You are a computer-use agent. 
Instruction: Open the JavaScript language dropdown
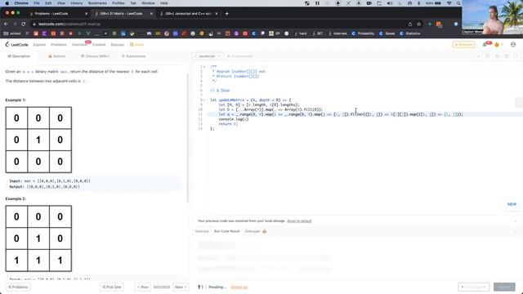pyautogui.click(x=208, y=56)
